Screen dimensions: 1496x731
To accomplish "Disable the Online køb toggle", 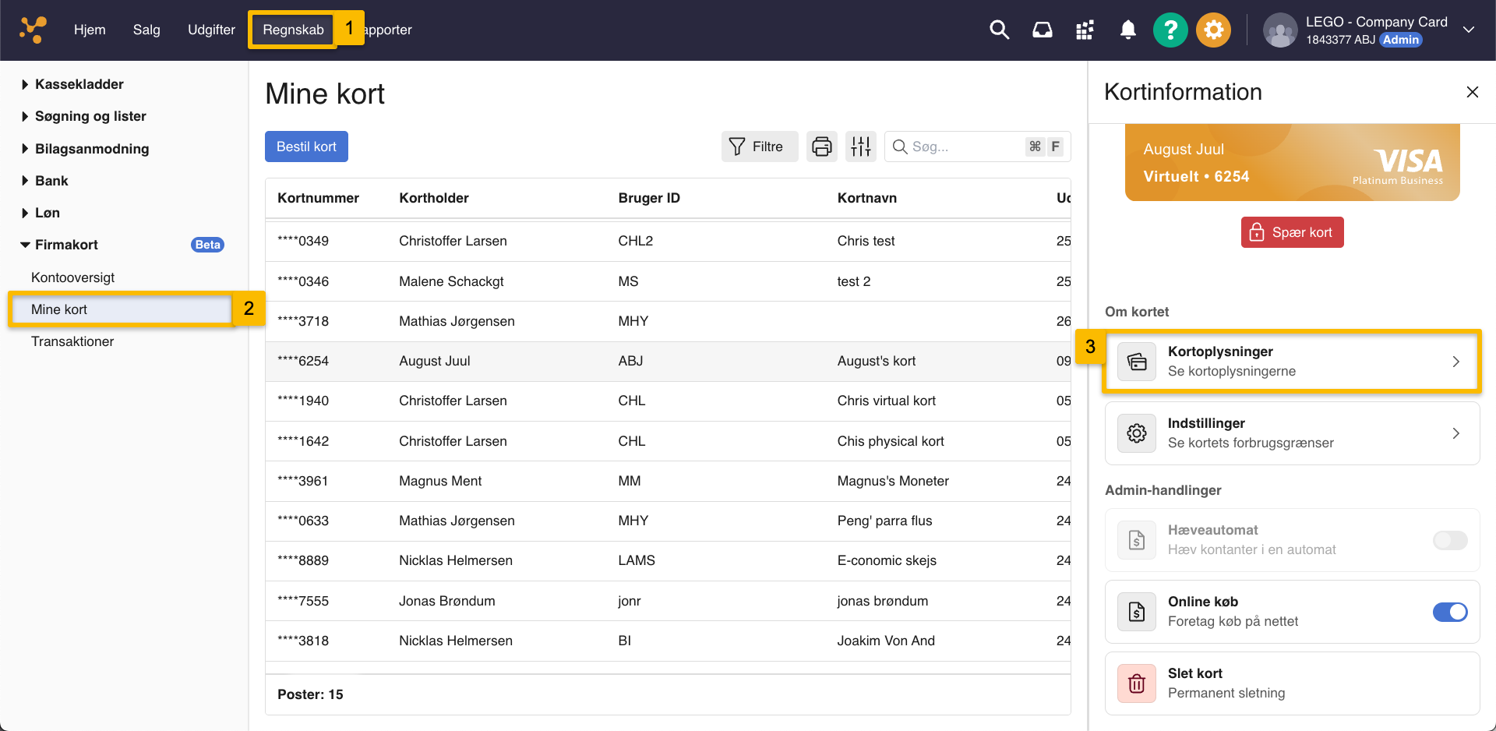I will (1449, 612).
